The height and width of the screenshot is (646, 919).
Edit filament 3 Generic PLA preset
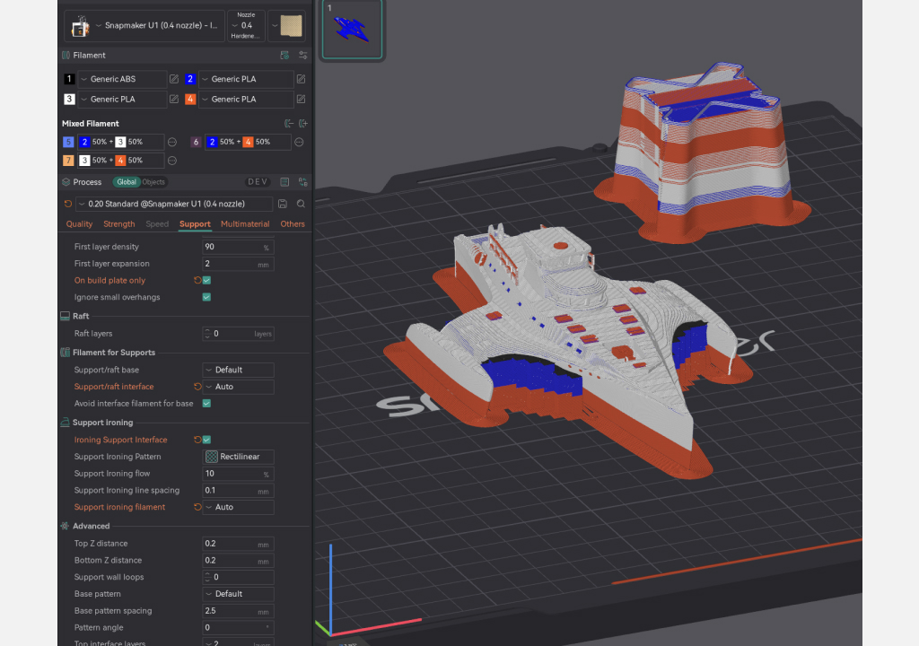pyautogui.click(x=174, y=99)
